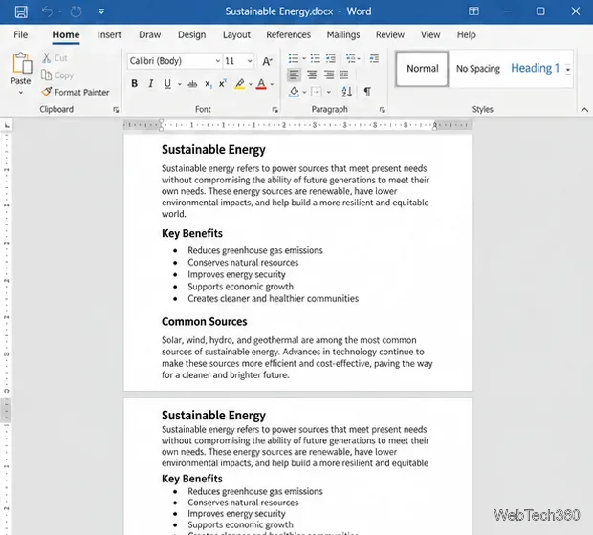This screenshot has width=593, height=535.
Task: Toggle Center paragraph alignment
Action: pos(312,75)
